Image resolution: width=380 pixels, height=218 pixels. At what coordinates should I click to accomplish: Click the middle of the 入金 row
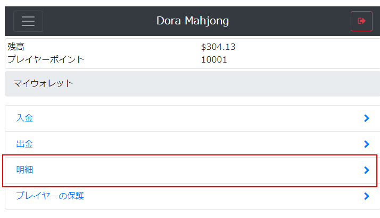pyautogui.click(x=193, y=118)
